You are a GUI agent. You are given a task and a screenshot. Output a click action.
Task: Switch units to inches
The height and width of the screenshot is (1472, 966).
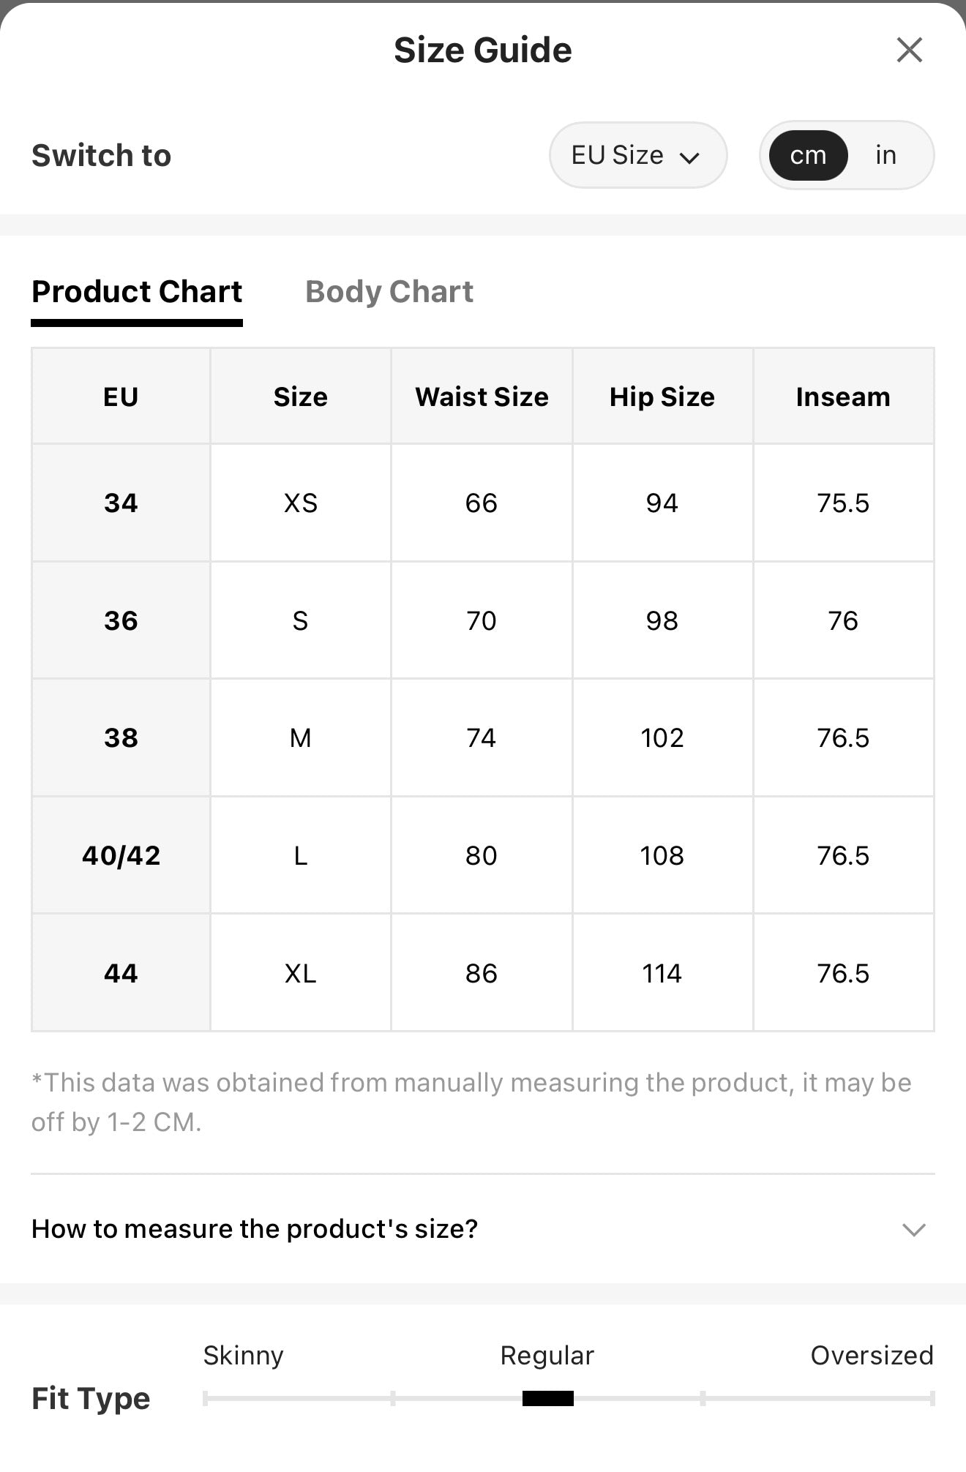click(x=885, y=155)
